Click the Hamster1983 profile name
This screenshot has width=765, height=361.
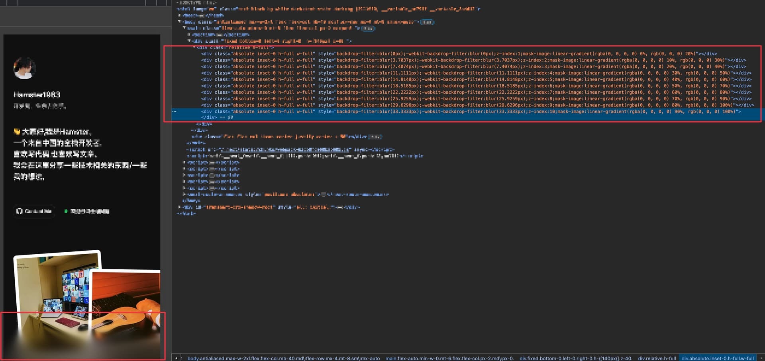coord(37,94)
